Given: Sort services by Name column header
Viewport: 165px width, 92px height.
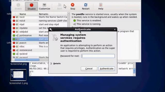Looking at the screenshot, I should (x=28, y=14).
